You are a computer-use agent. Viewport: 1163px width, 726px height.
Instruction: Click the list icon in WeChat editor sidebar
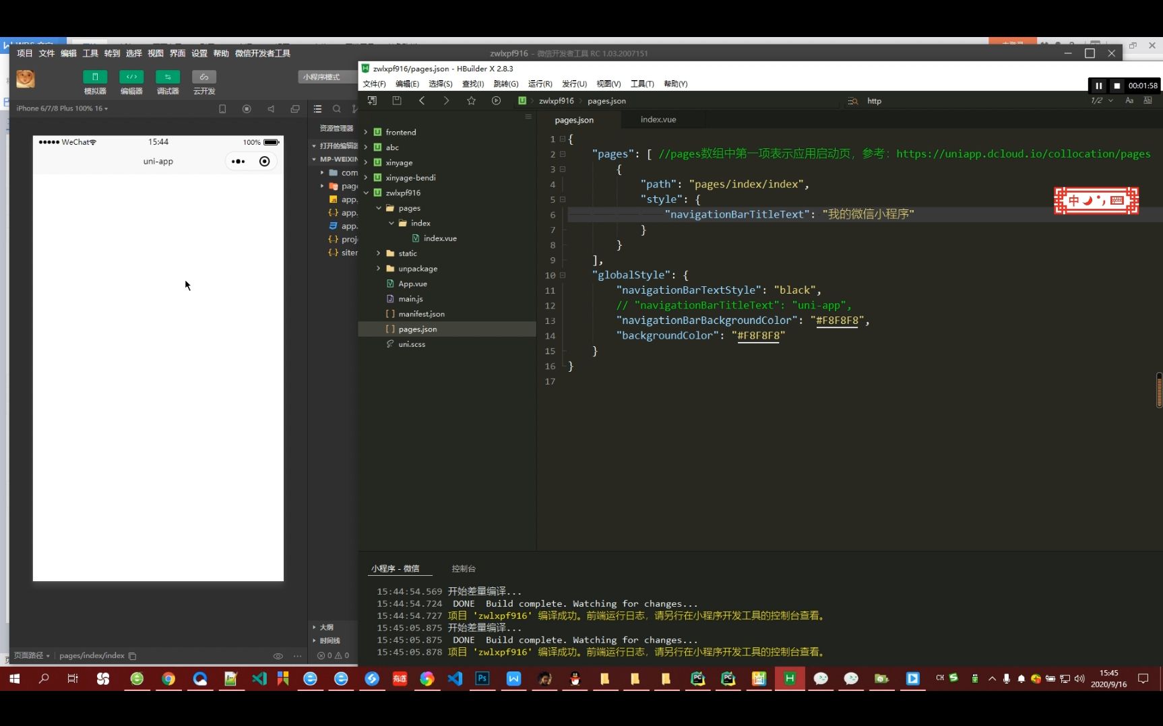(x=317, y=109)
